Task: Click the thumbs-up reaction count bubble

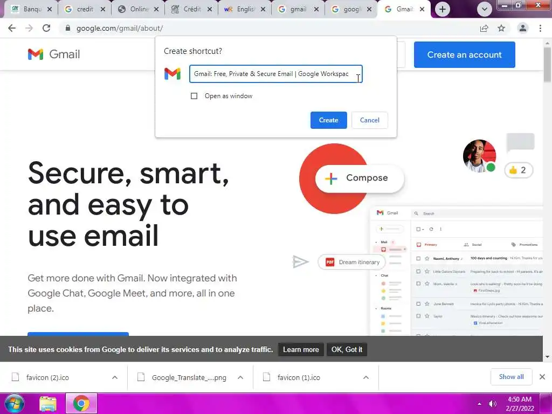Action: [519, 170]
